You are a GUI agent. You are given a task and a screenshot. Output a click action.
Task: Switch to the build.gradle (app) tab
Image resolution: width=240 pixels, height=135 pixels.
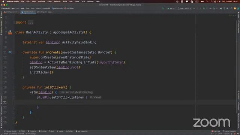pos(44,12)
